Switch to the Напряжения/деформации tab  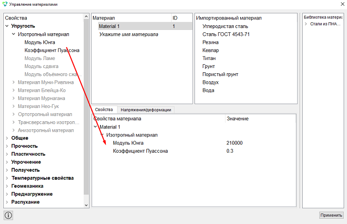146,110
